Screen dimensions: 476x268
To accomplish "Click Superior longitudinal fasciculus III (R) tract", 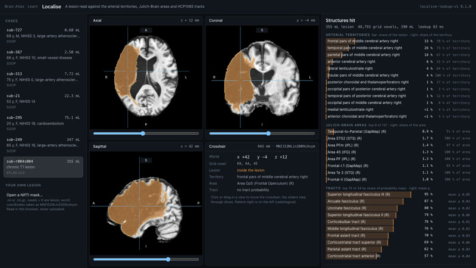I will (398, 195).
